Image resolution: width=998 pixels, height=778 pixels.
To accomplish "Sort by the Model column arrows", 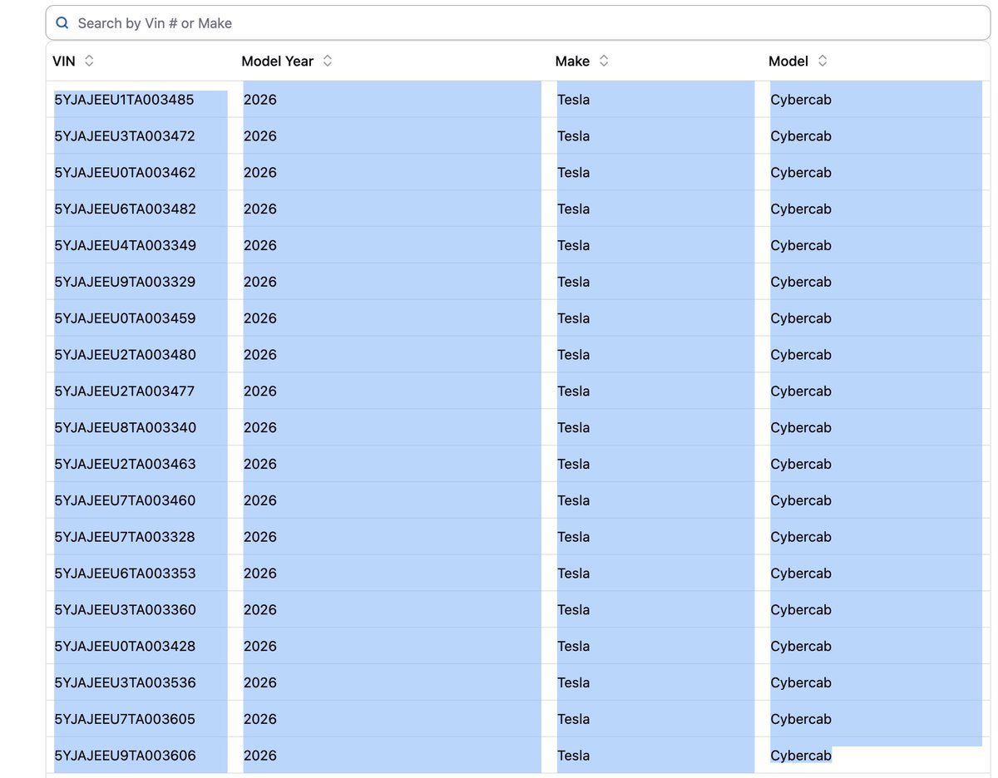I will (x=823, y=61).
